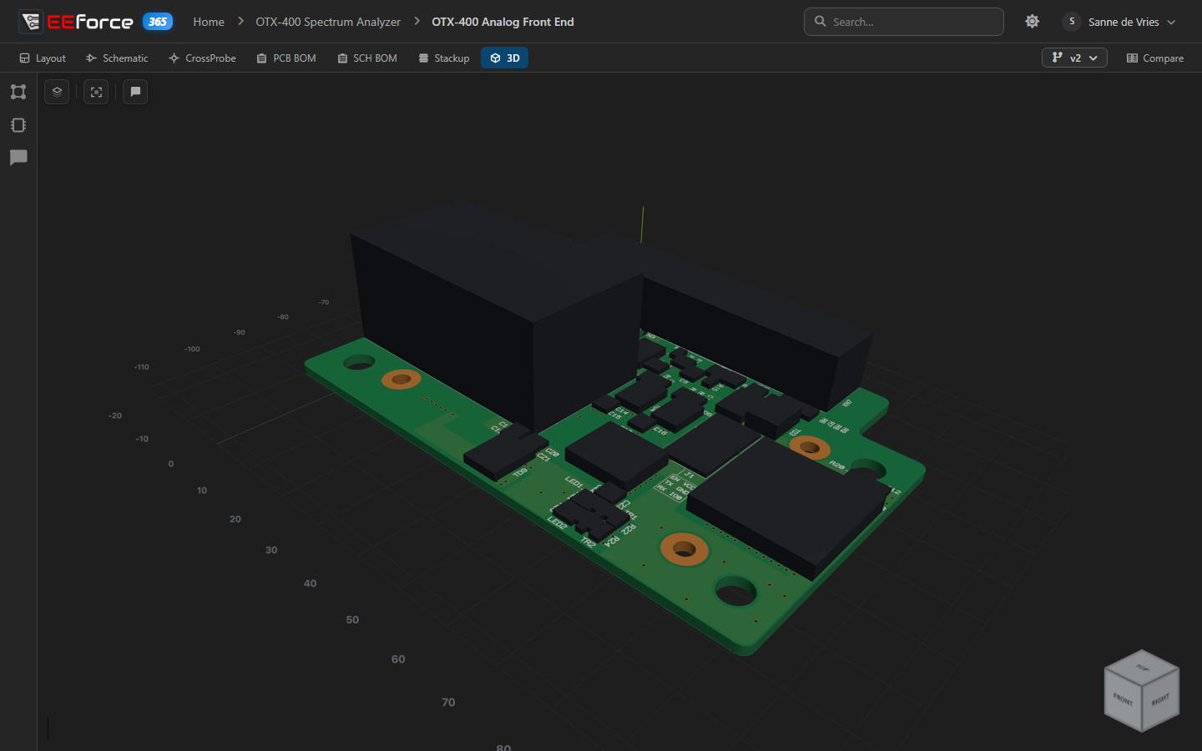Click OTX-400 Analog Front End breadcrumb
This screenshot has height=751, width=1202.
click(503, 22)
